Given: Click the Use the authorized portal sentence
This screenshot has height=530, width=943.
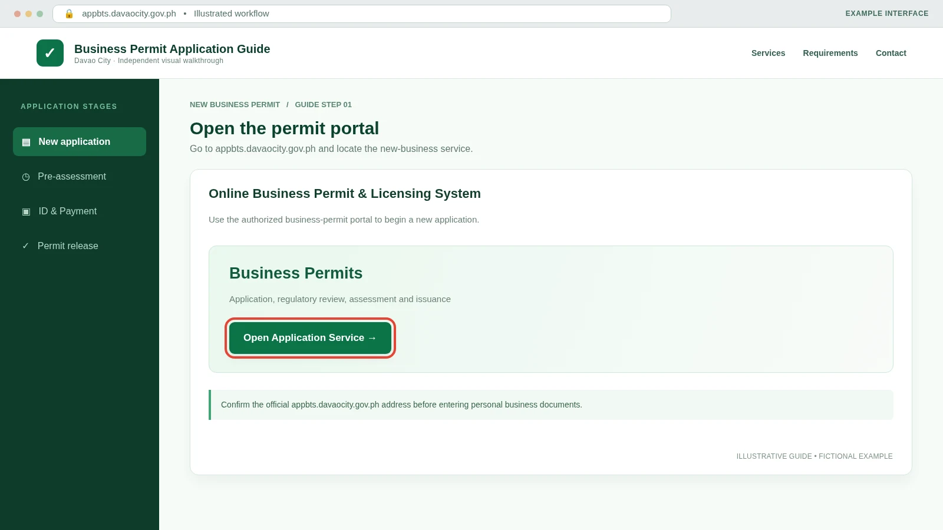Looking at the screenshot, I should point(344,220).
